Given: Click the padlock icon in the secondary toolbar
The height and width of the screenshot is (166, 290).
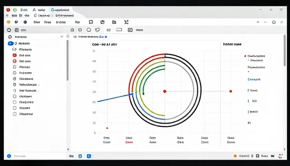Looking at the screenshot, I should [x=72, y=30].
